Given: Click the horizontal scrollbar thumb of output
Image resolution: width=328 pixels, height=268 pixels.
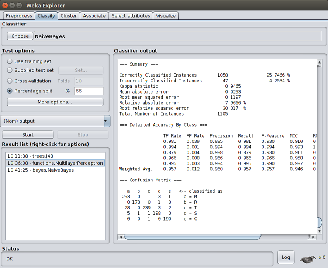Looking at the screenshot, I should [193, 237].
